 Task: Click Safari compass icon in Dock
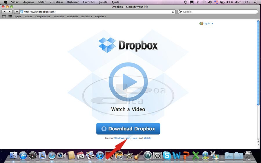(x=52, y=156)
